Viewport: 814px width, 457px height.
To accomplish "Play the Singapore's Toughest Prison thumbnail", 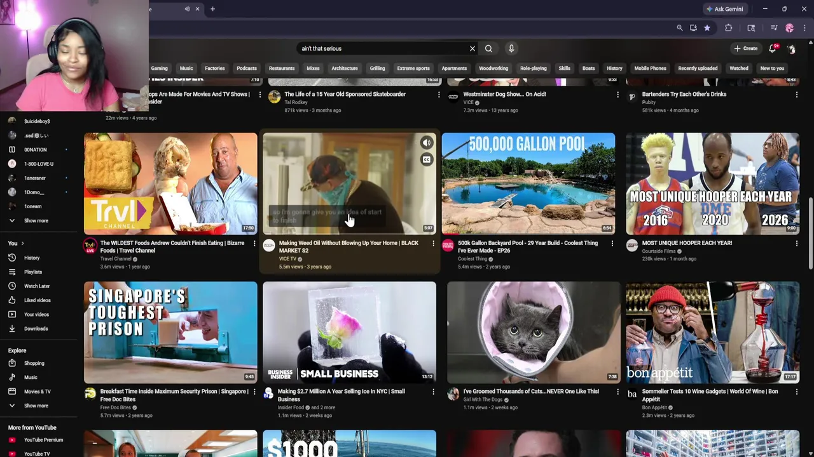I will tap(170, 333).
